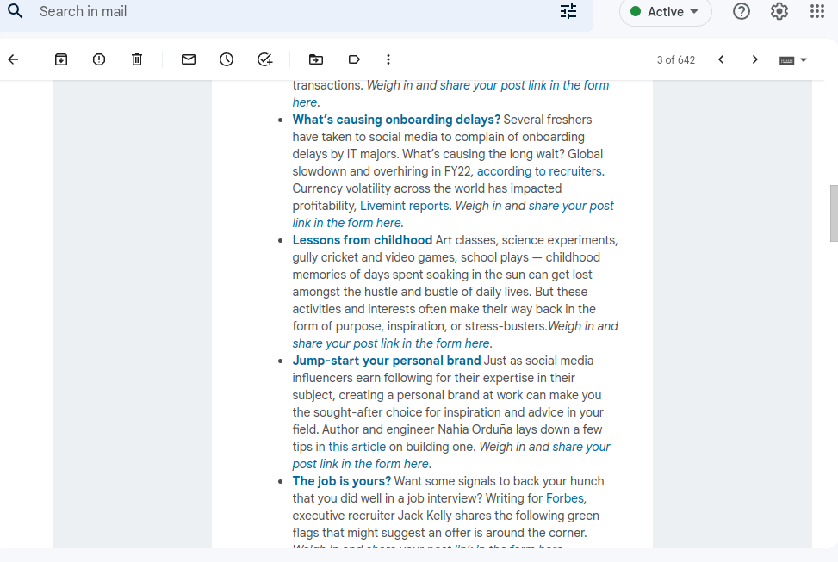838x562 pixels.
Task: Mark email as unread
Action: click(x=189, y=59)
